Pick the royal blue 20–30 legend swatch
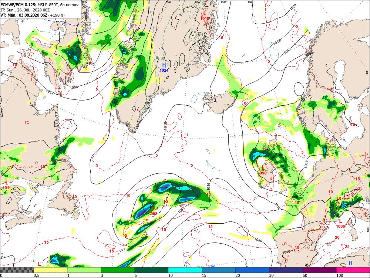 pos(252,270)
